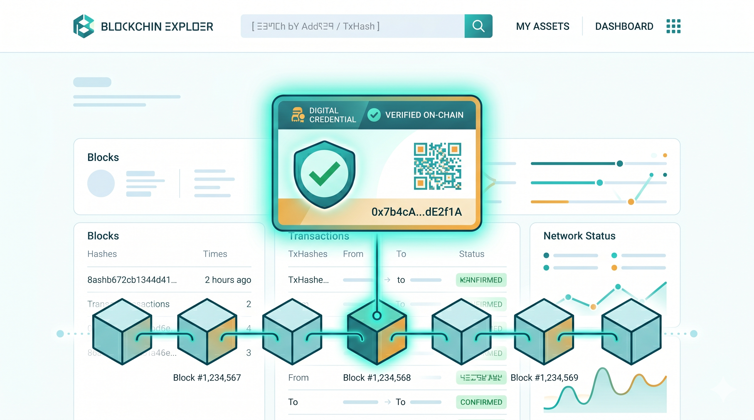Click the Block #1,234,567 label
This screenshot has height=420, width=754.
(x=207, y=377)
